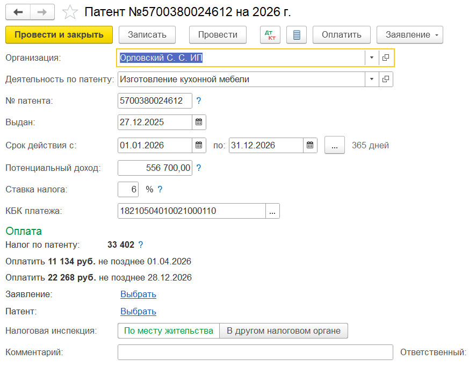Focus the Организация field
The image size is (469, 374).
241,57
